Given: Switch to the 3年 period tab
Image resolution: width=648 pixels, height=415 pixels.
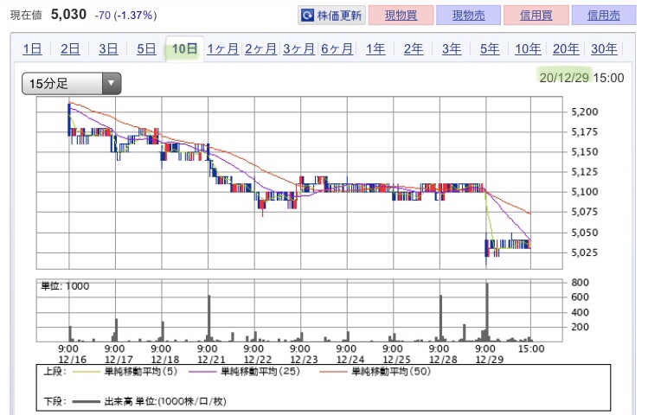Looking at the screenshot, I should click(452, 49).
